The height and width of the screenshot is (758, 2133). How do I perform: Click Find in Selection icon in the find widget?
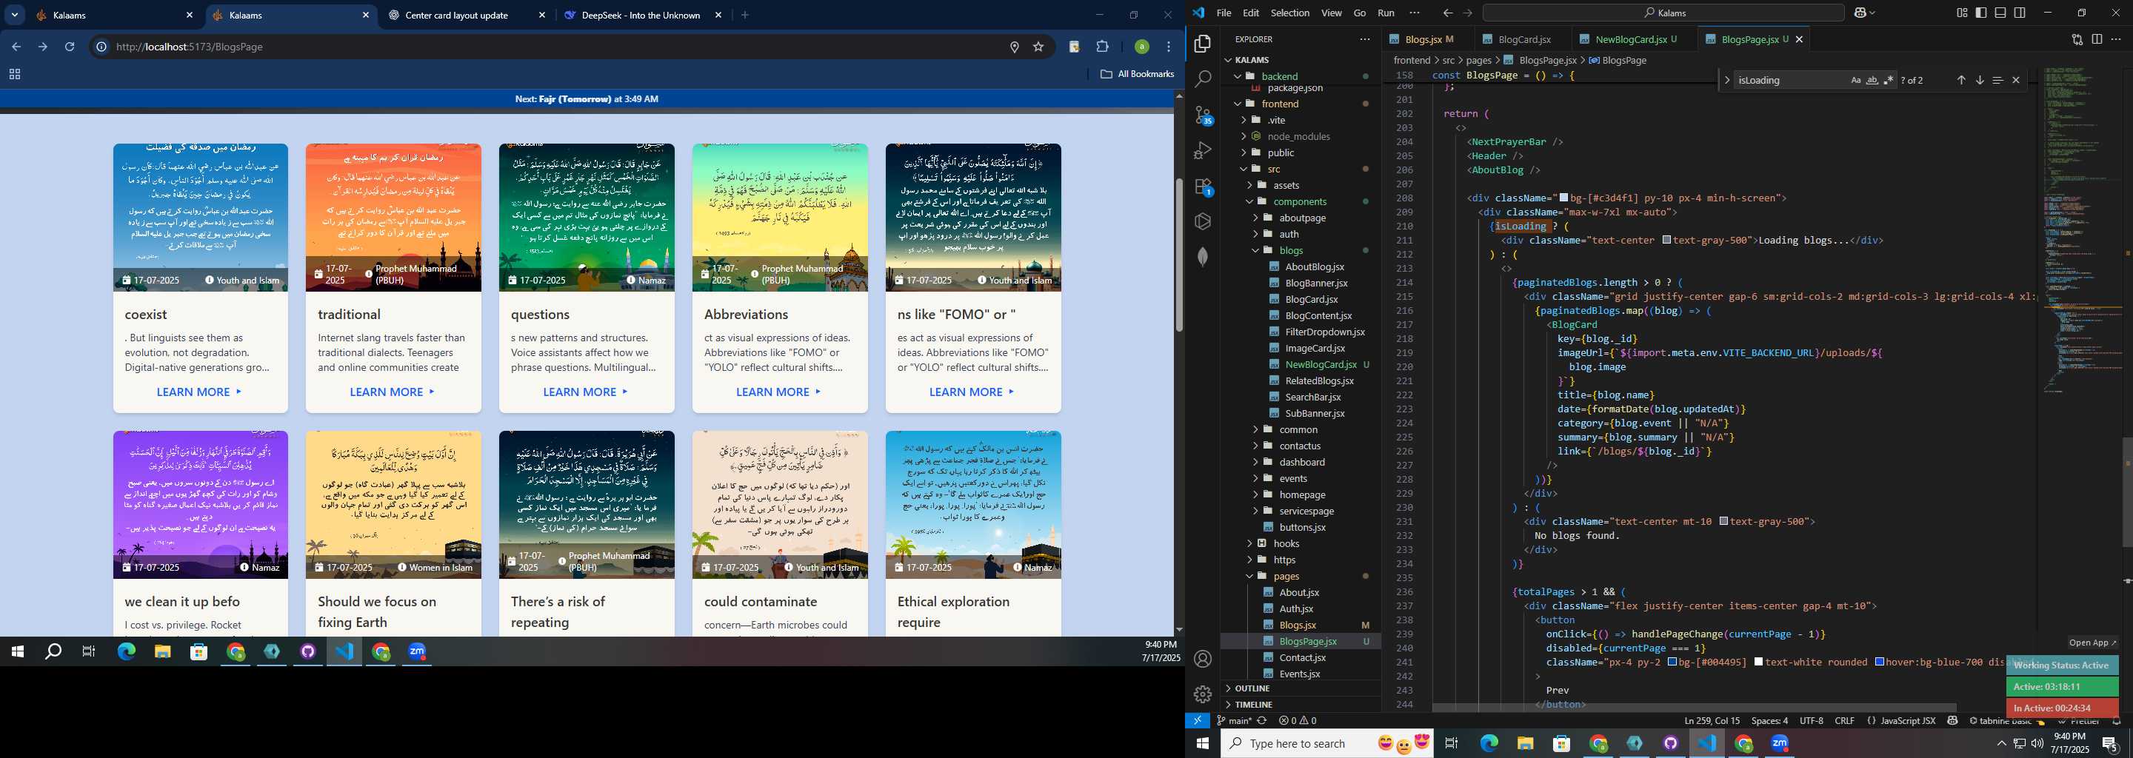pos(1997,80)
